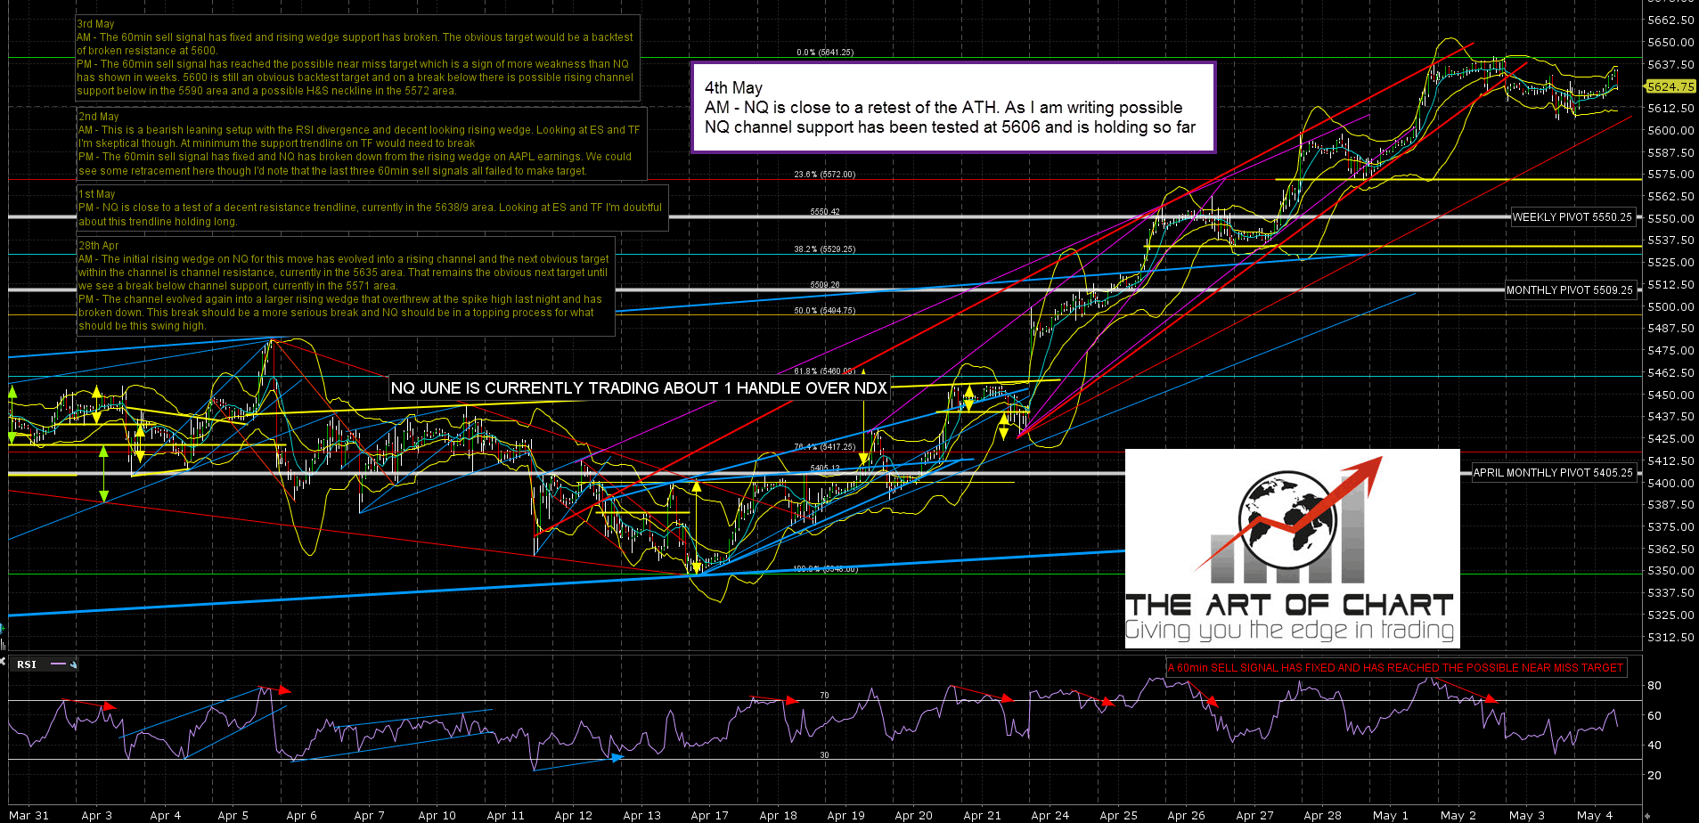Select the 3rd May notes annotation

pos(356,58)
